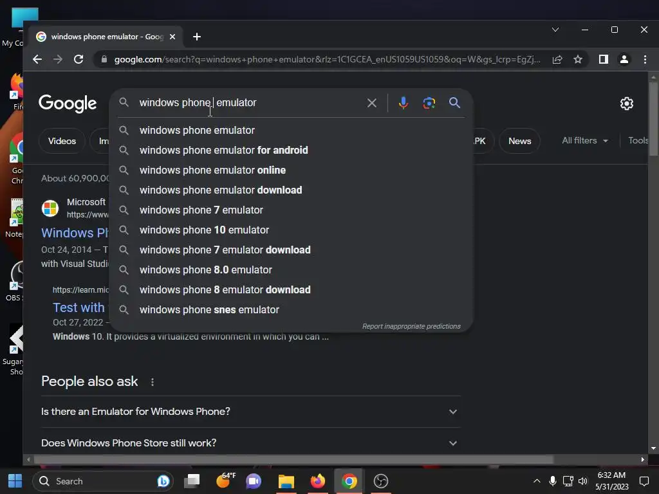Viewport: 659px width, 494px height.
Task: Click the Google logo
Action: 68,104
